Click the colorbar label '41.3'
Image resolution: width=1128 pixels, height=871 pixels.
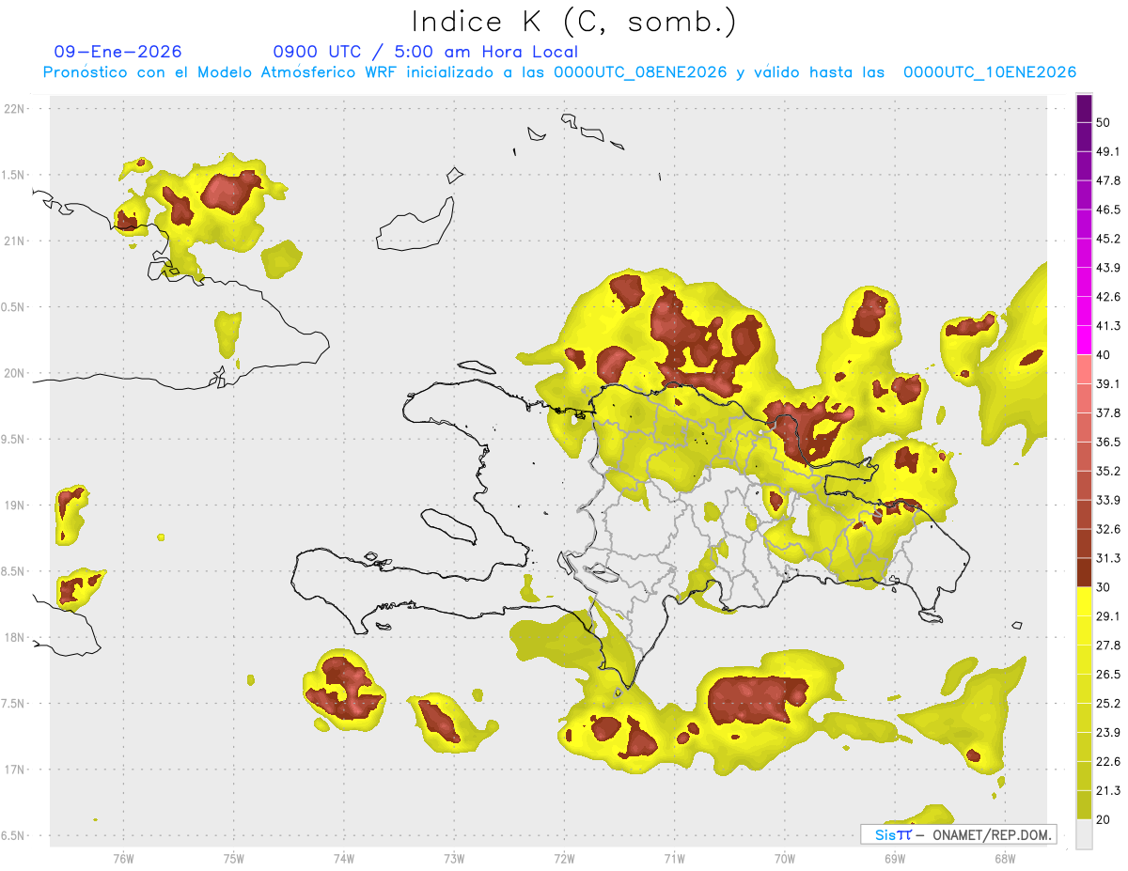click(x=1108, y=326)
